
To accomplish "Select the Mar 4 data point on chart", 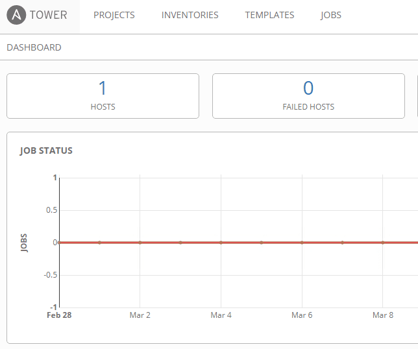I will pos(221,243).
